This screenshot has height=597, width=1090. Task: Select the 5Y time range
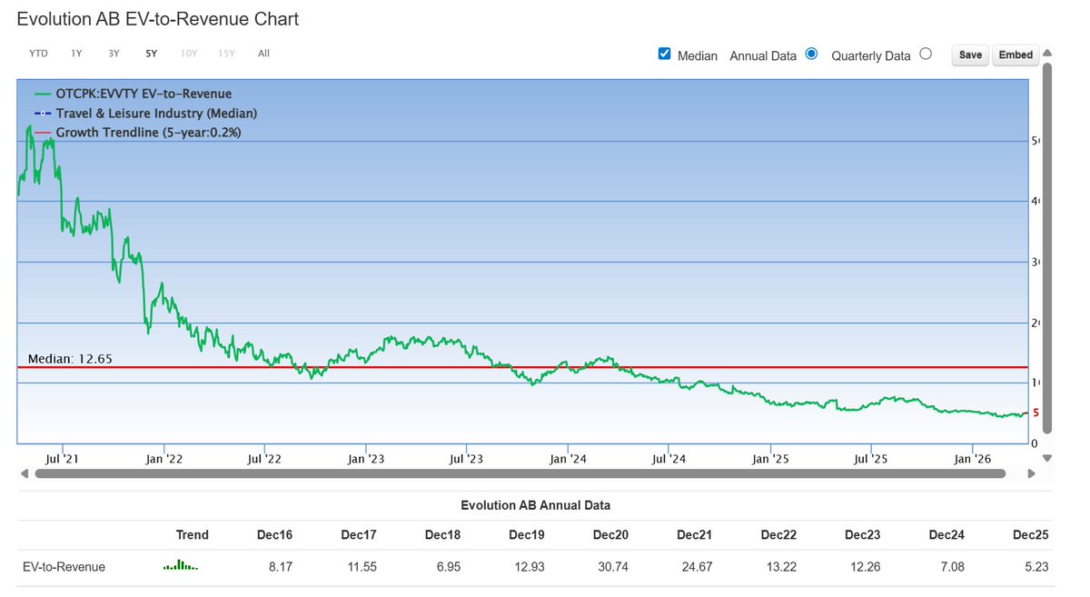(x=151, y=54)
